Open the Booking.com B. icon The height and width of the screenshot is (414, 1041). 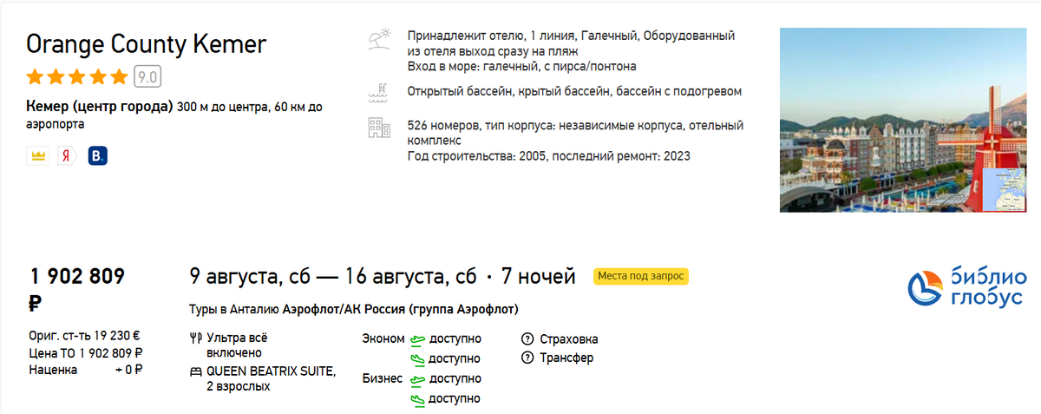(98, 156)
